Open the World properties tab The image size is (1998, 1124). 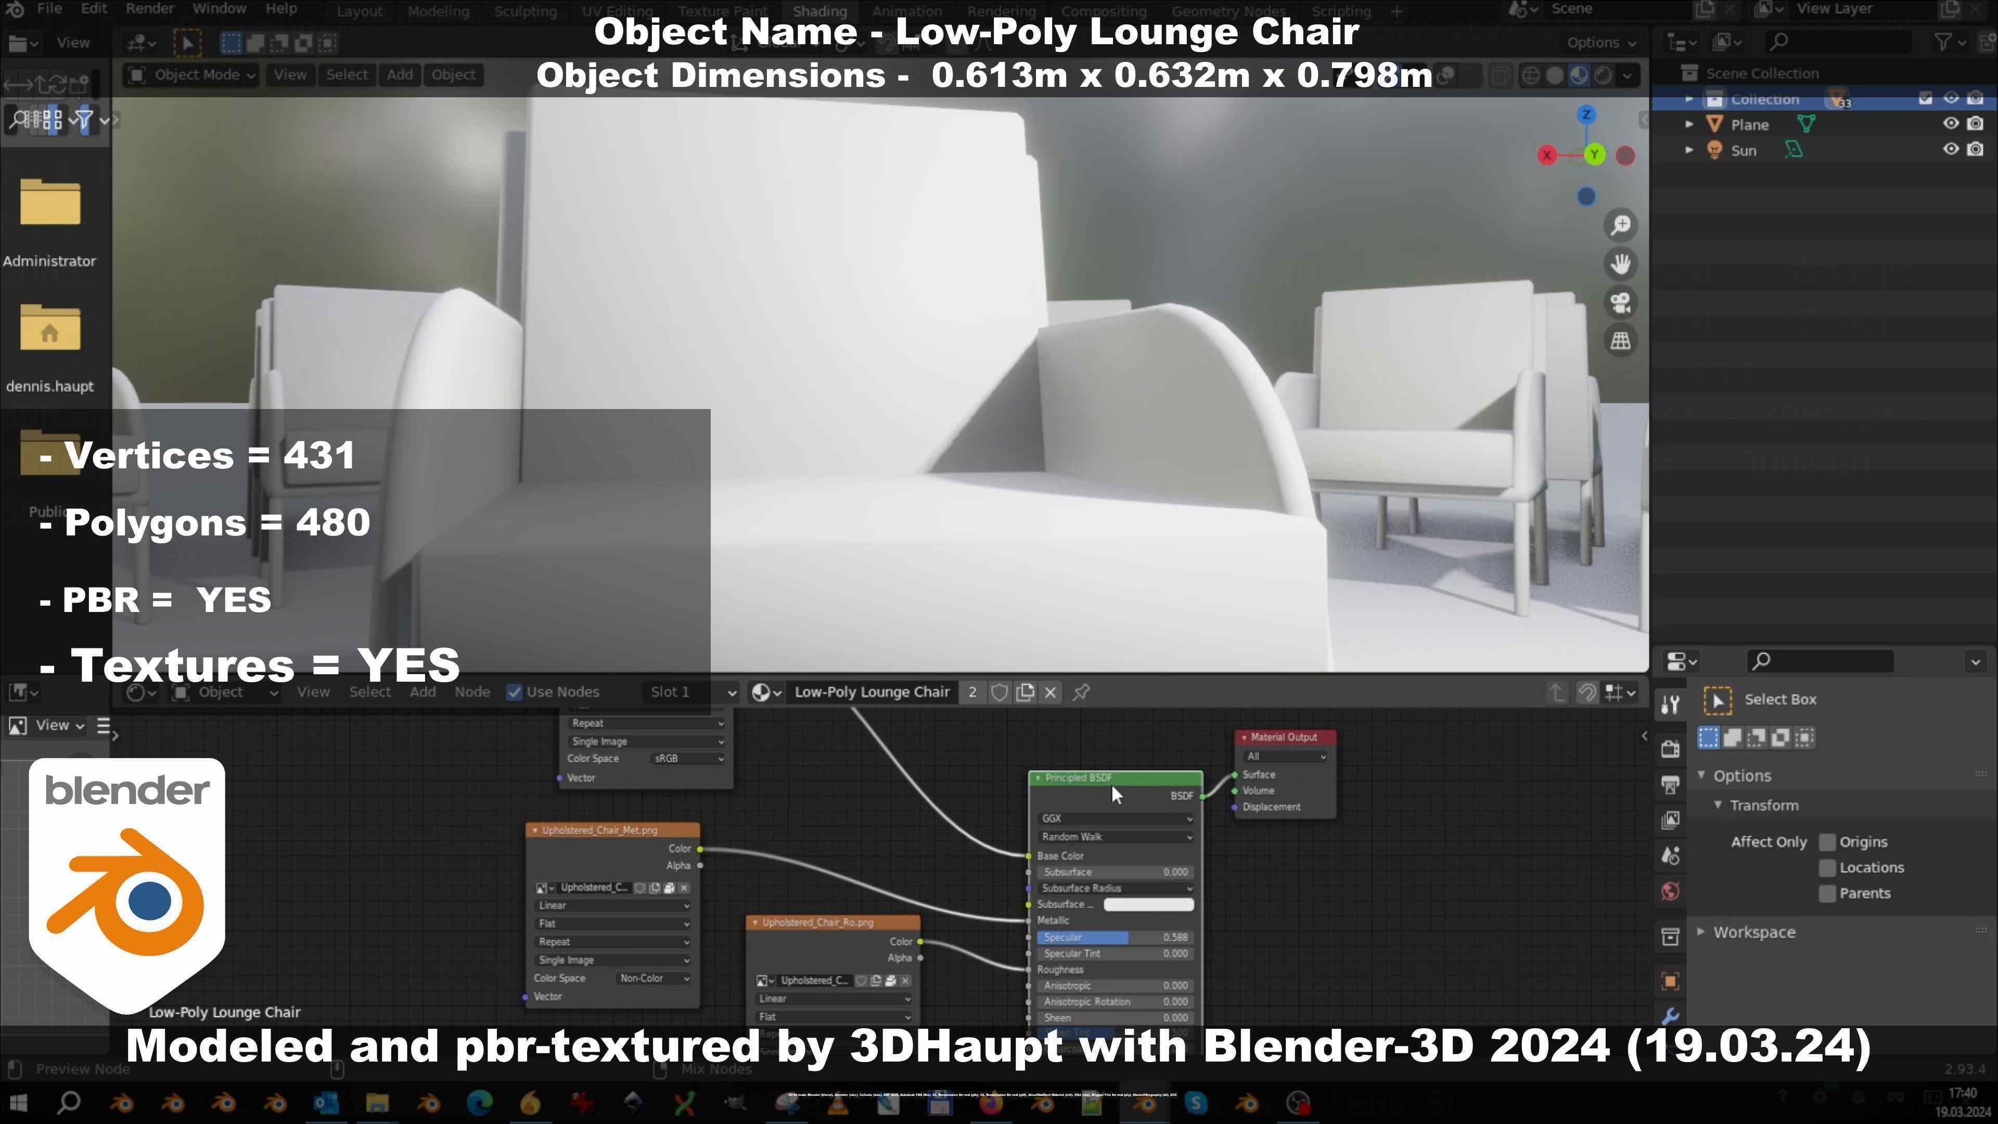point(1671,891)
